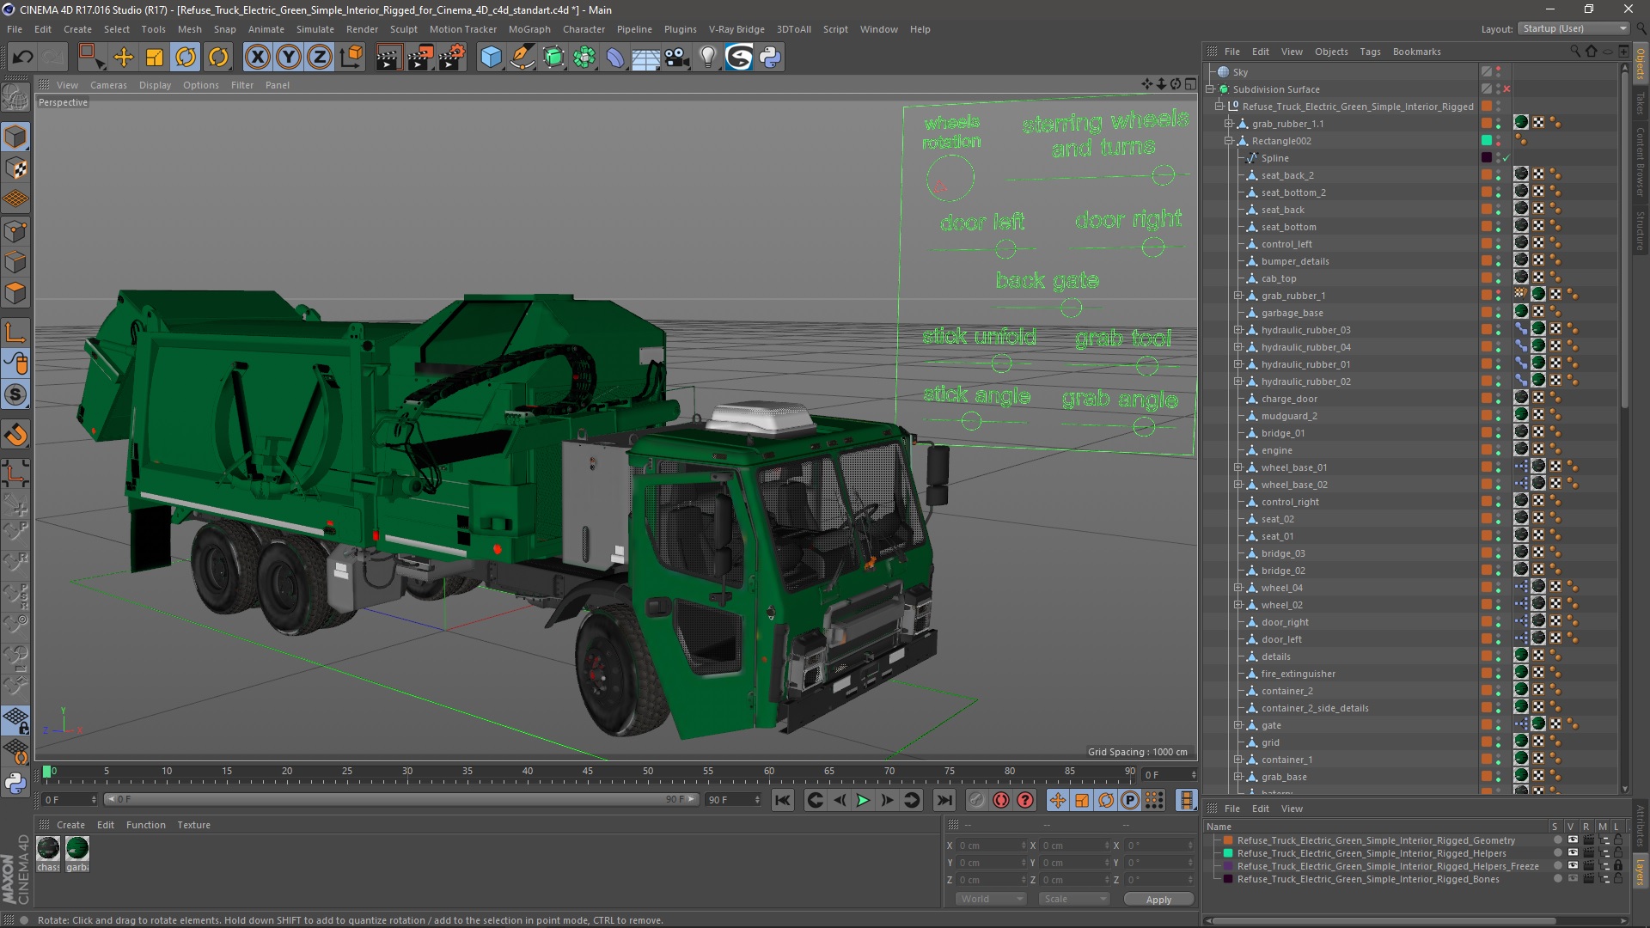1650x928 pixels.
Task: Open the World coordinate dropdown
Action: pos(990,899)
